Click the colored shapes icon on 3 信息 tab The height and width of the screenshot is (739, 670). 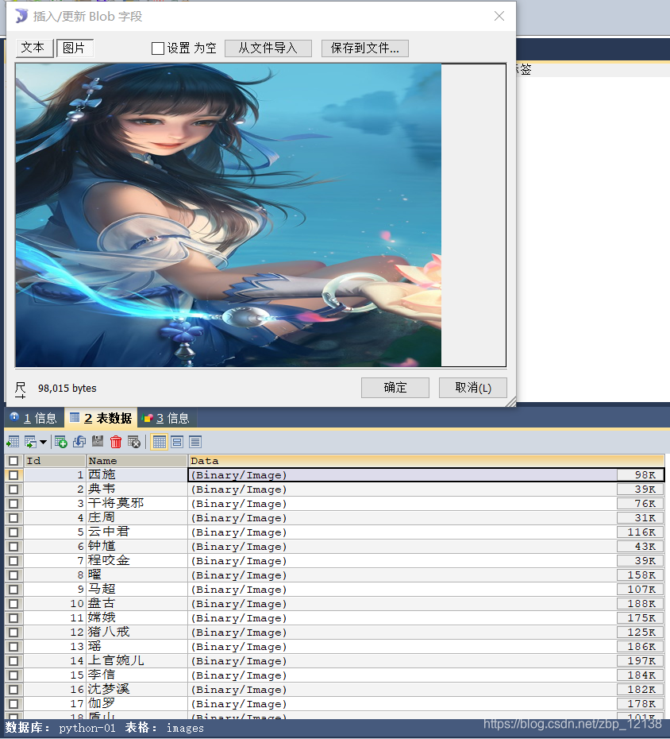[x=148, y=418]
